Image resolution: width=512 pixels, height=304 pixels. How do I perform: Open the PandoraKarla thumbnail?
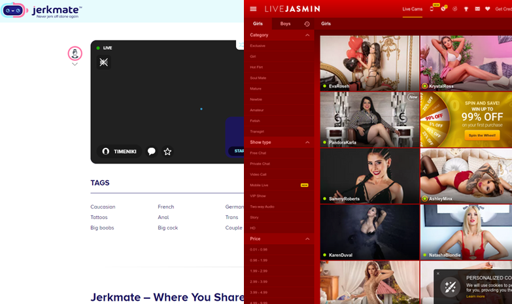coord(369,120)
